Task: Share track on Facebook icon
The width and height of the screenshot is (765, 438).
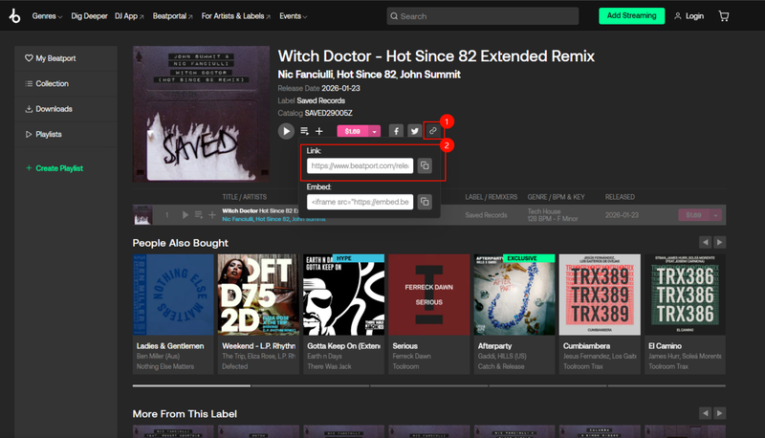Action: pos(396,131)
